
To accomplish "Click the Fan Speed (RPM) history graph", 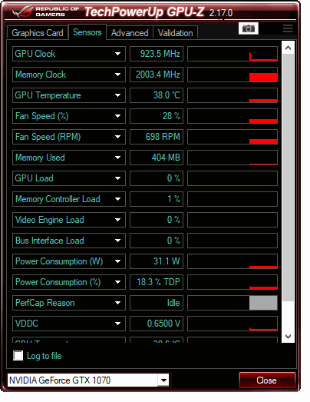I will (x=232, y=137).
